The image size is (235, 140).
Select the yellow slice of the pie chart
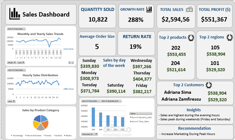click(x=36, y=124)
